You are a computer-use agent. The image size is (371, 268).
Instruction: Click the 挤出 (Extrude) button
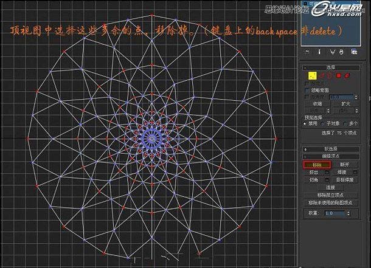tap(314, 173)
